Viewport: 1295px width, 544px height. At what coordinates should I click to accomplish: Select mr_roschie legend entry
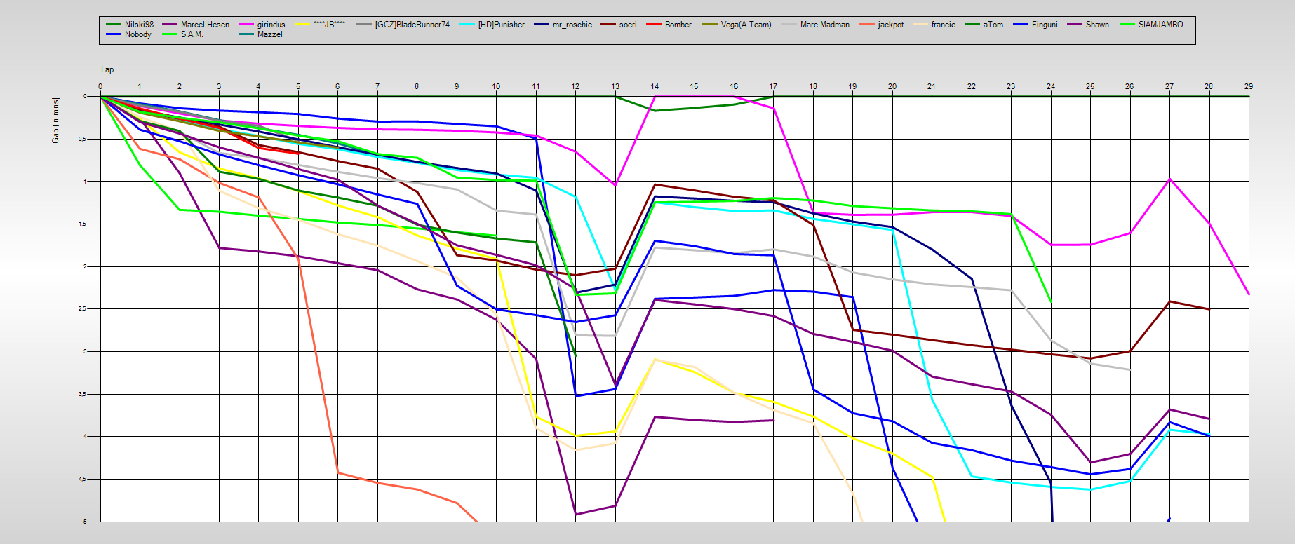[572, 25]
